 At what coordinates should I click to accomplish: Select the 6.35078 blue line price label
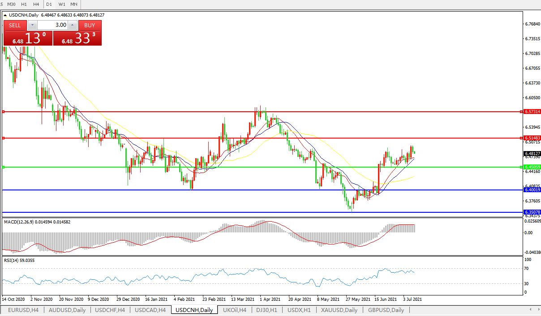coord(532,212)
